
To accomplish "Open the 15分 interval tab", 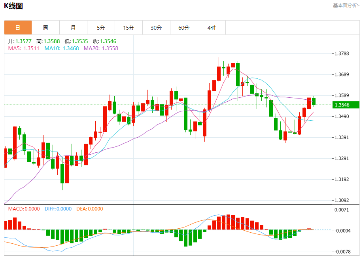I will (129, 28).
